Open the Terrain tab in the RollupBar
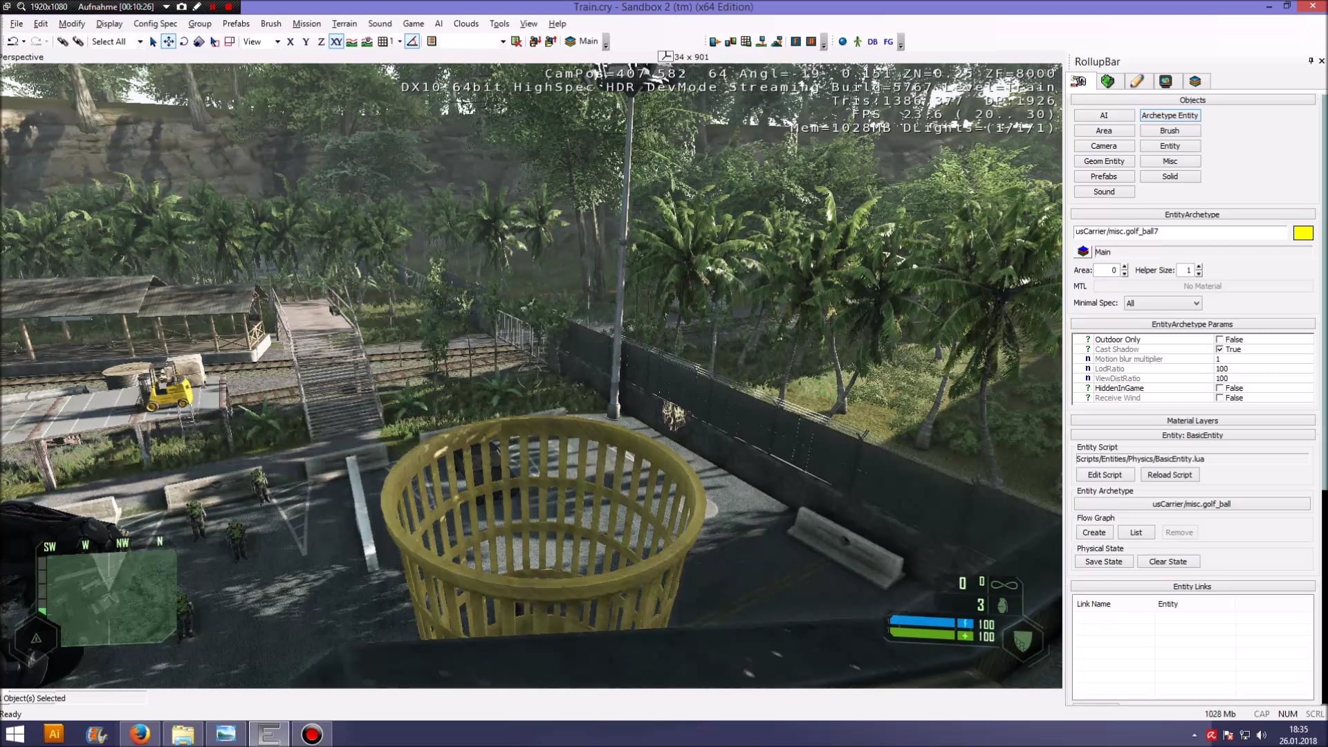1328x747 pixels. coord(1107,81)
